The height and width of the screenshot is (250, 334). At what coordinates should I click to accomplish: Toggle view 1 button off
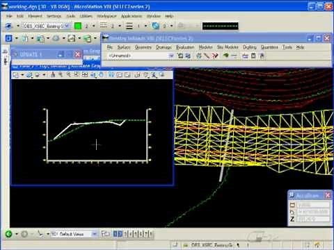coord(116,234)
